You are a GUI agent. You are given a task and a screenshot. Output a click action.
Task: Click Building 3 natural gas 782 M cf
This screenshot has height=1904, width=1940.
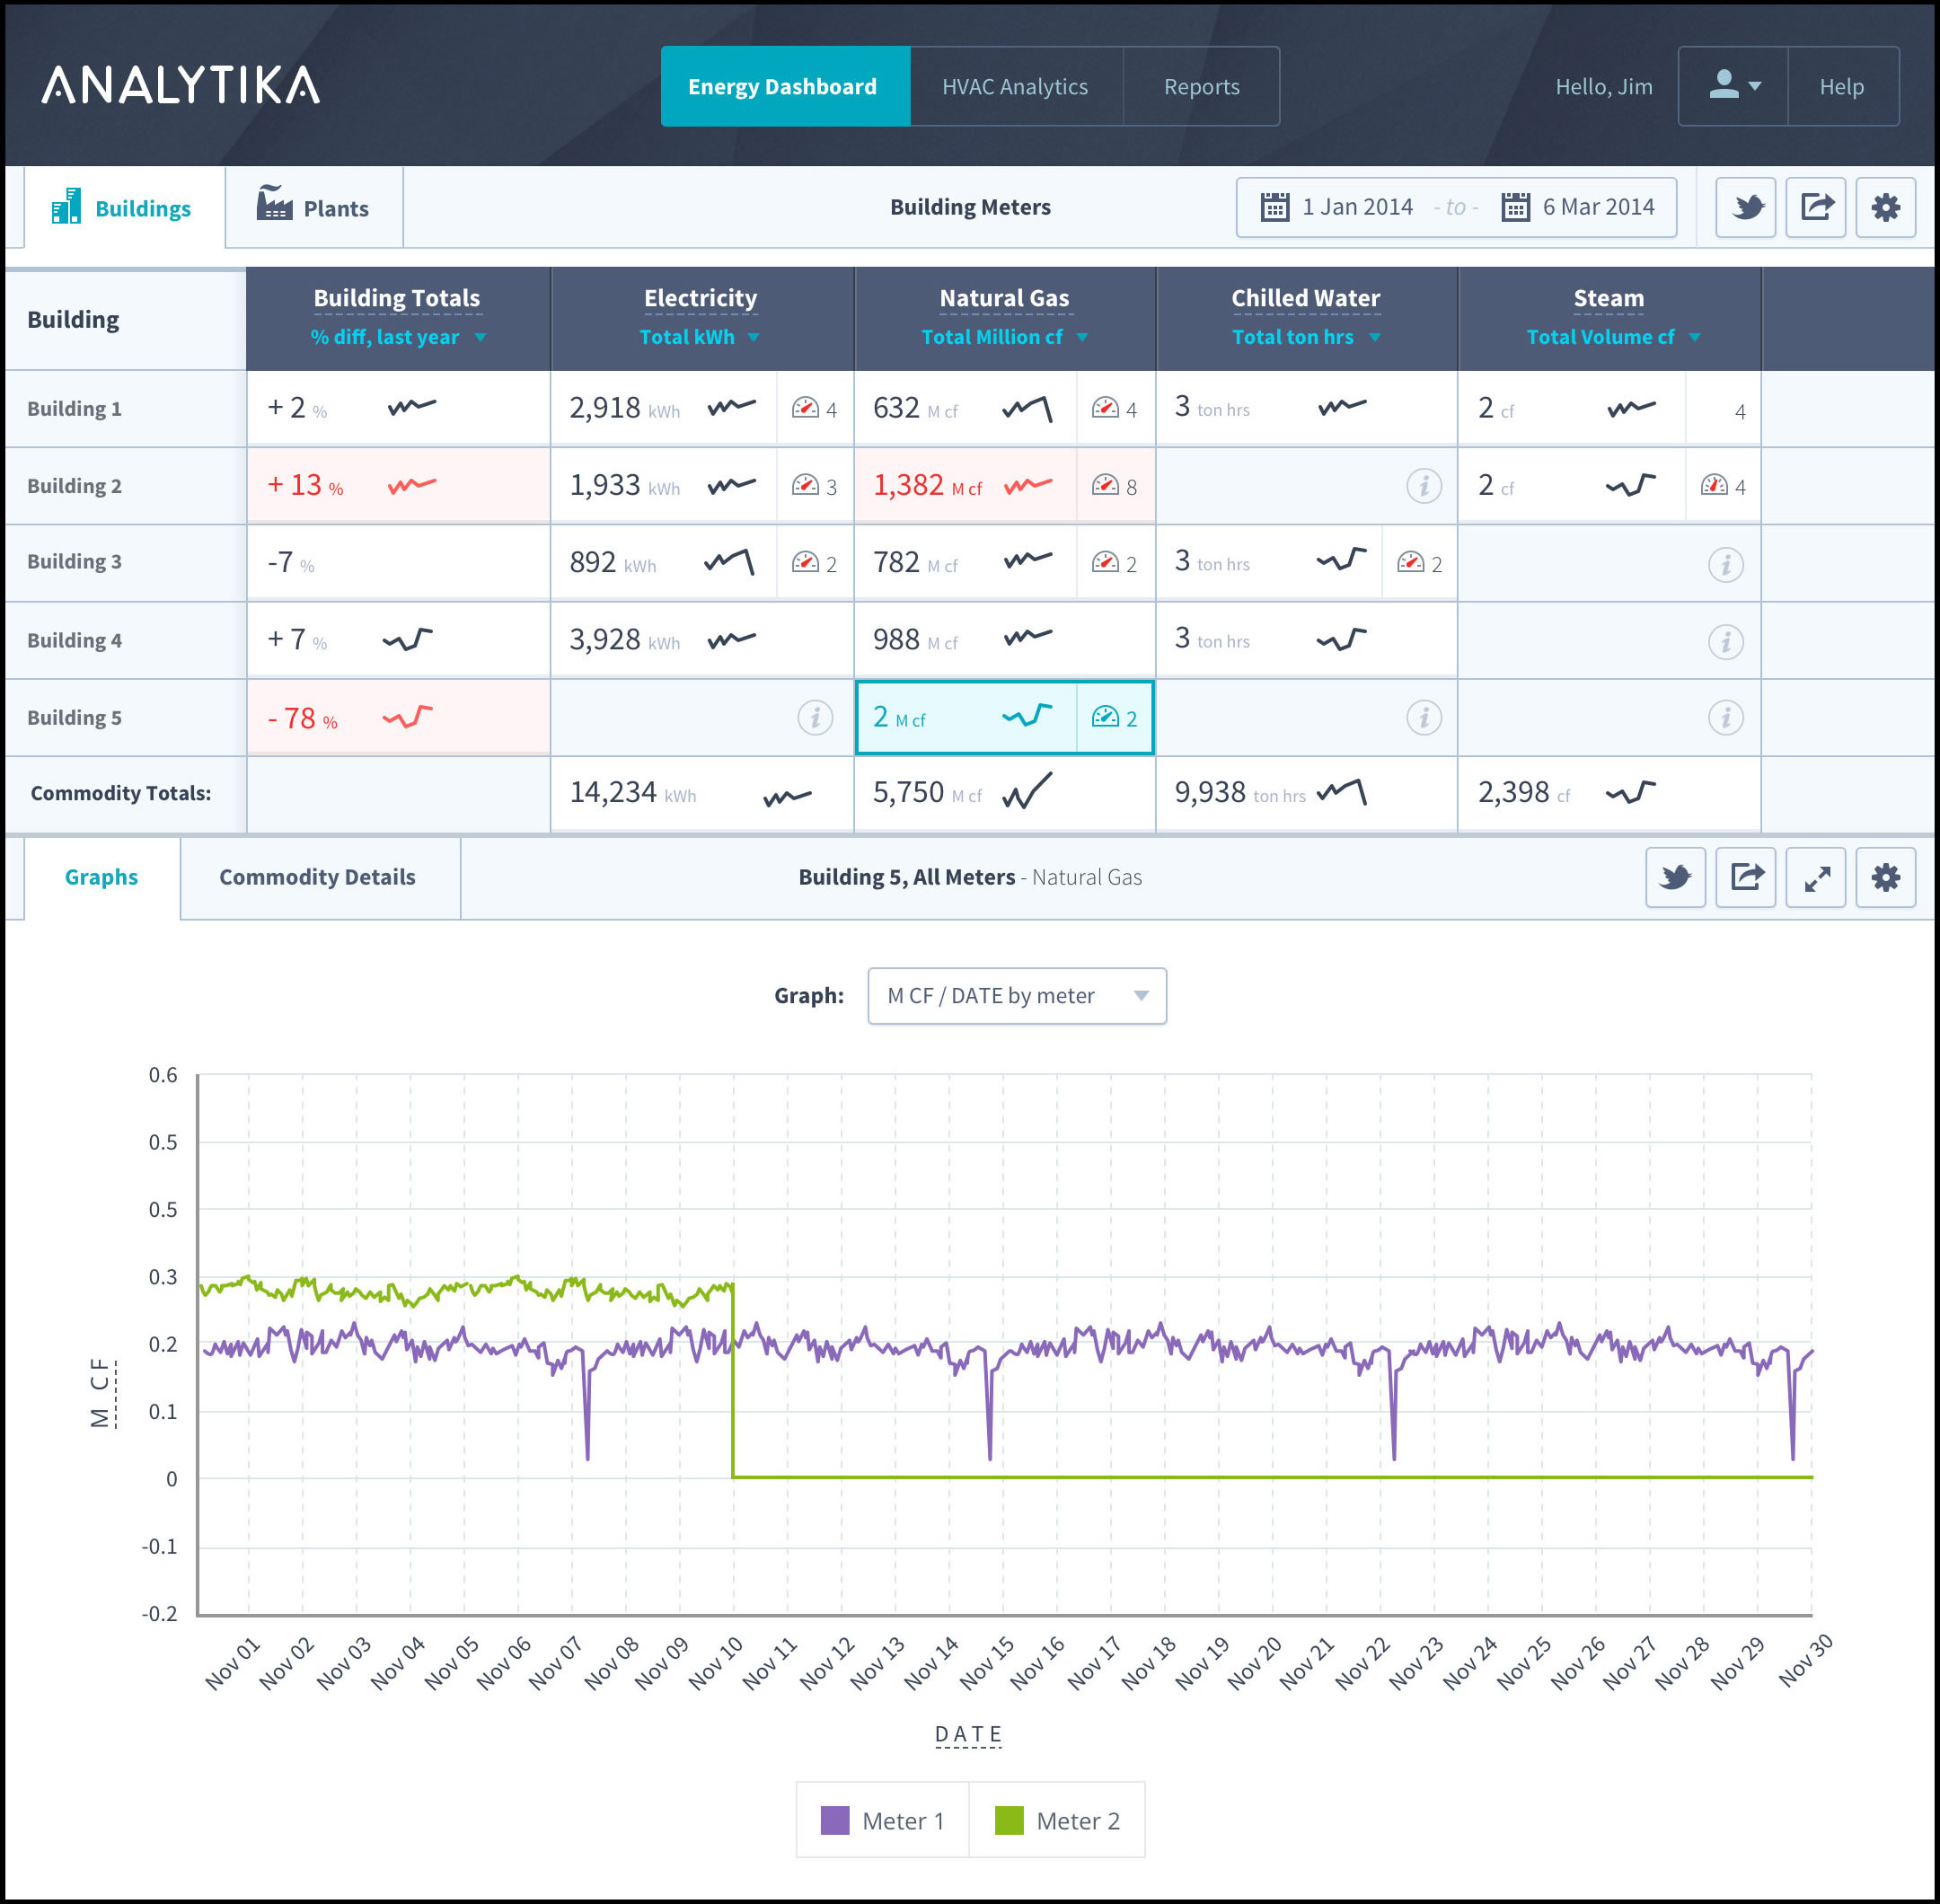(x=915, y=562)
